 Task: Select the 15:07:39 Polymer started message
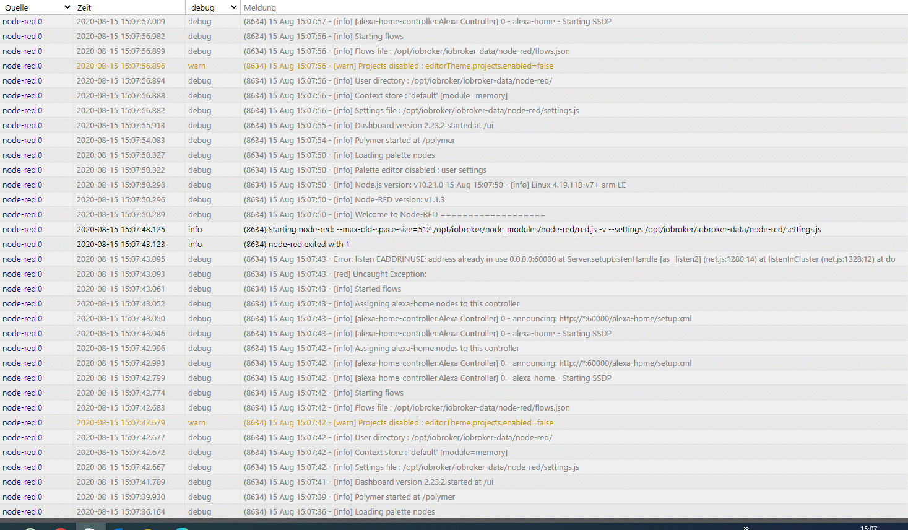[349, 497]
